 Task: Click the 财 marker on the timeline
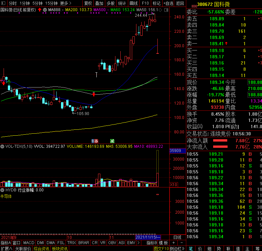point(93,141)
